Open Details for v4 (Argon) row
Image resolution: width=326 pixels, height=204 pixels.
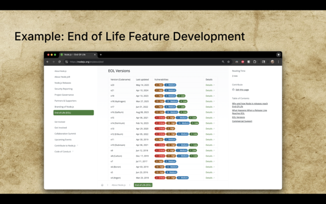[210, 178]
